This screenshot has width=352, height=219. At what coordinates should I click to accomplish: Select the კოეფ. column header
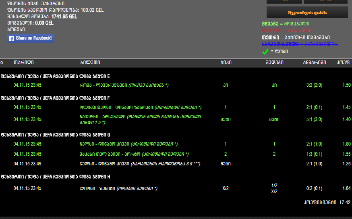click(x=344, y=62)
